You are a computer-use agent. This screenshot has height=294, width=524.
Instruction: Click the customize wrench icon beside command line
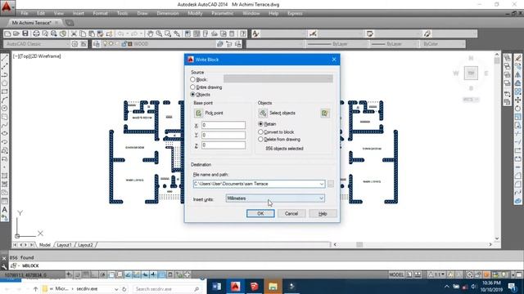[x=4, y=266]
